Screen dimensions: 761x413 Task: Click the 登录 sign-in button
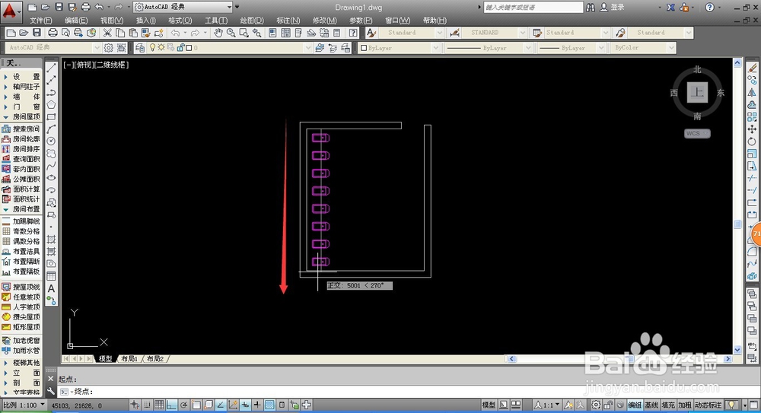(x=612, y=8)
